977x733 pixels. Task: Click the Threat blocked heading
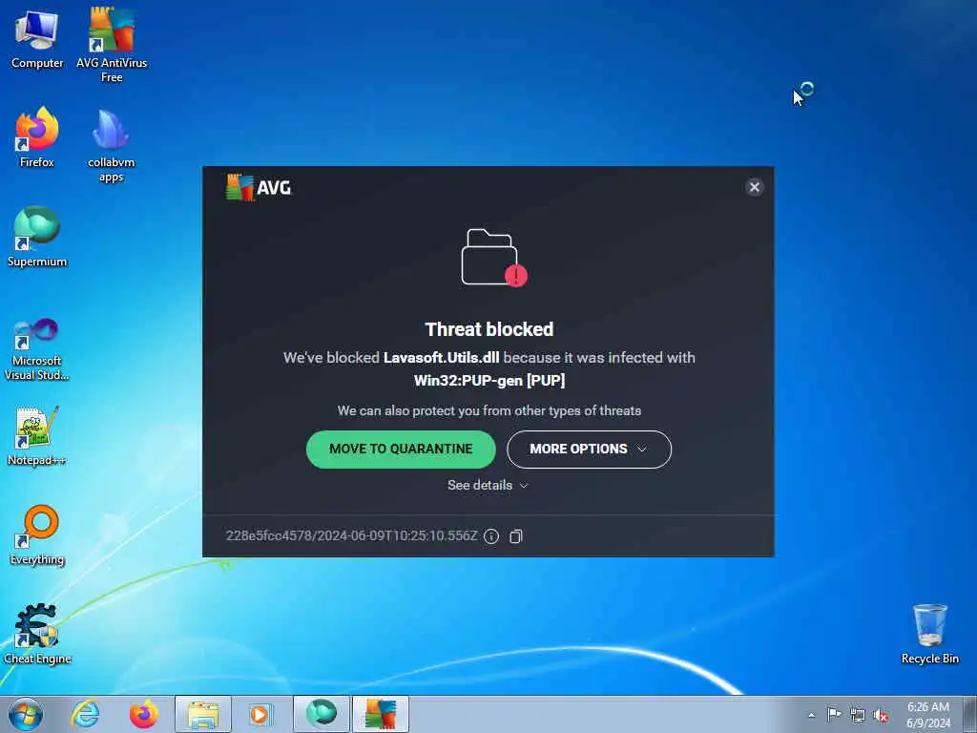click(x=489, y=329)
